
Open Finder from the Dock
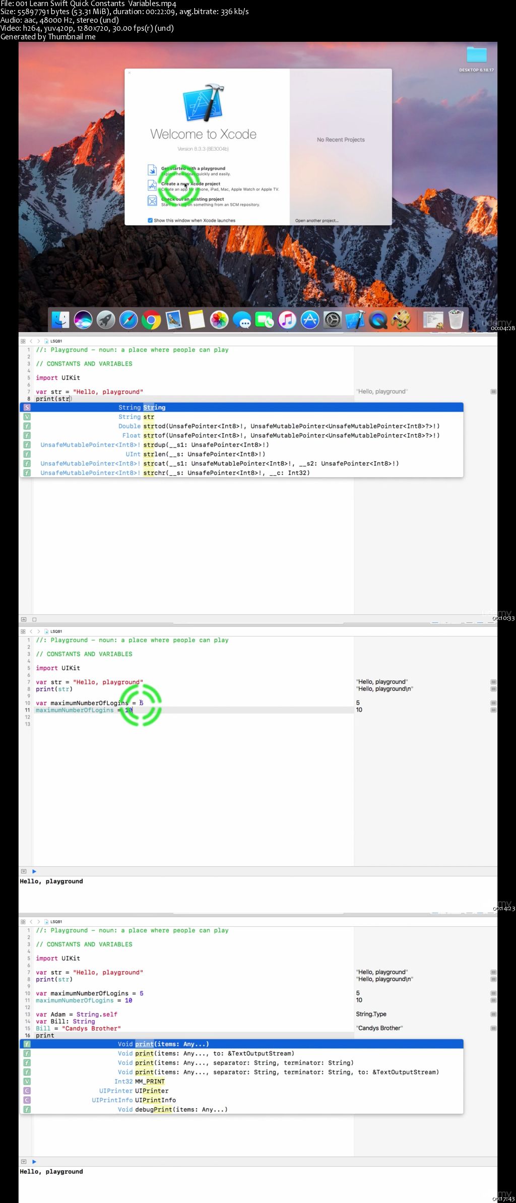(60, 320)
